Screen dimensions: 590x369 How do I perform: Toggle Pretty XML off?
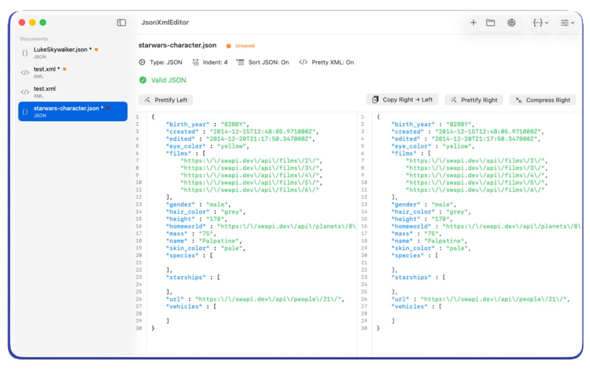(x=327, y=62)
